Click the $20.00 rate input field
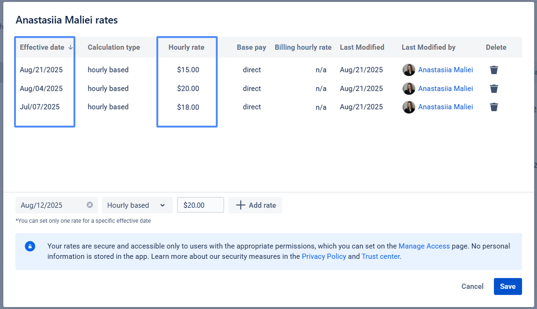 [200, 205]
